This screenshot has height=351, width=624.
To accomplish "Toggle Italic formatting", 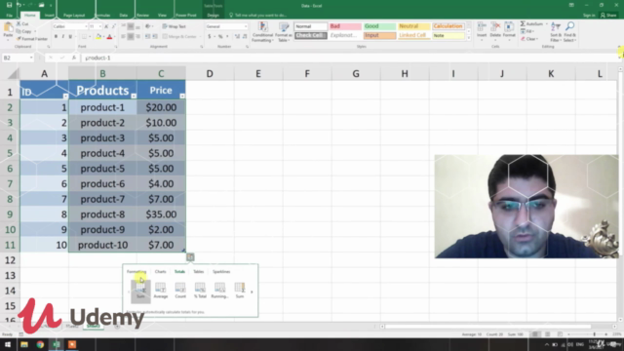I will tap(62, 37).
